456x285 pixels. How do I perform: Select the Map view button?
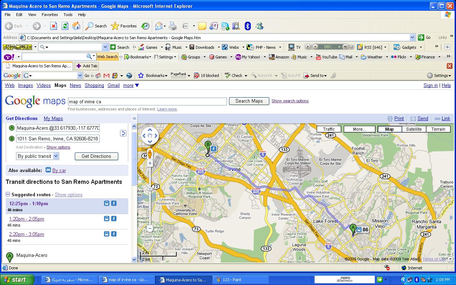[x=389, y=129]
